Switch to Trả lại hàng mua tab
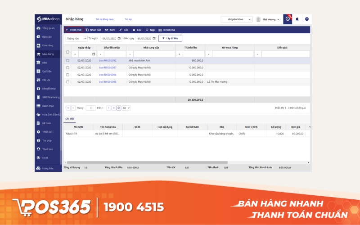Image resolution: width=360 pixels, height=225 pixels. (x=104, y=19)
